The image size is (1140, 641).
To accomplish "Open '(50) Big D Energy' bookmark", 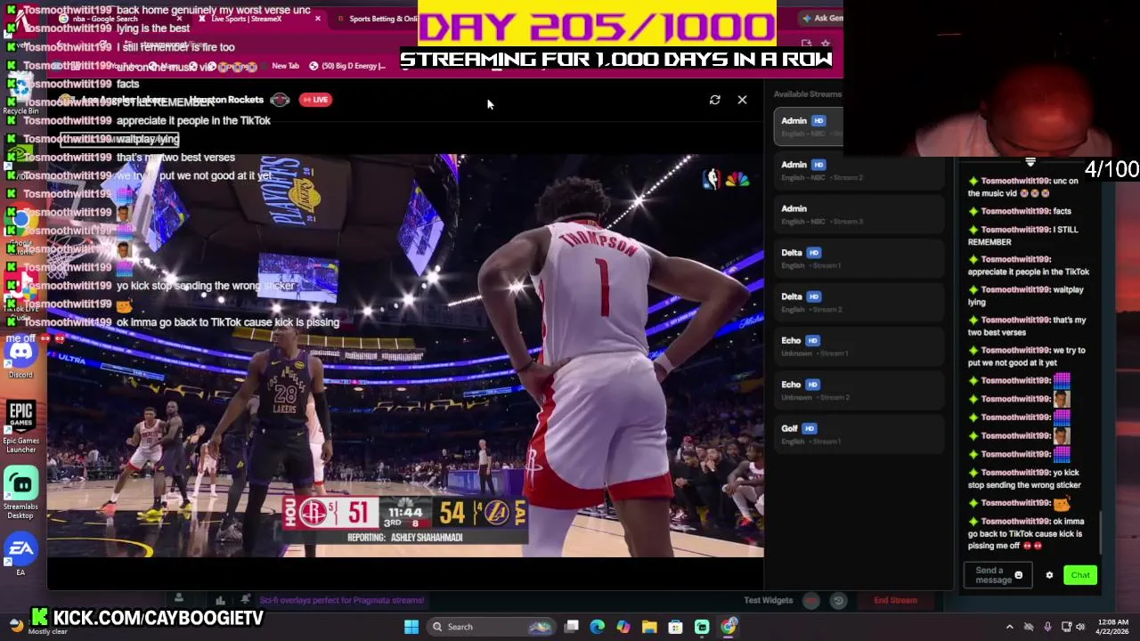I will [x=347, y=66].
